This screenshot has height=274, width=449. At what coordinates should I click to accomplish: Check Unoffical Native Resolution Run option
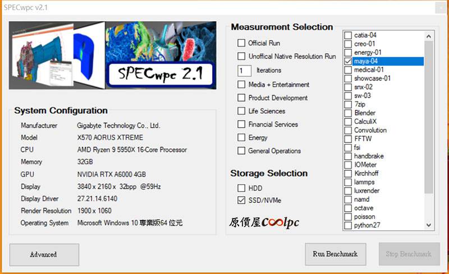click(x=241, y=57)
